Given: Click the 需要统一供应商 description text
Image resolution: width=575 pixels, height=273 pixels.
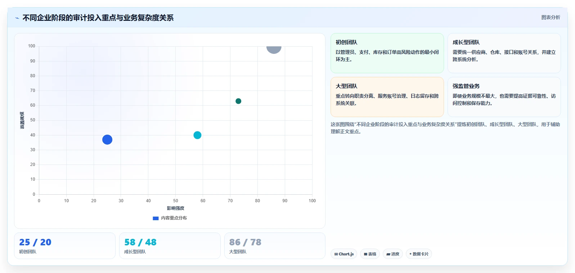Looking at the screenshot, I should (x=504, y=56).
